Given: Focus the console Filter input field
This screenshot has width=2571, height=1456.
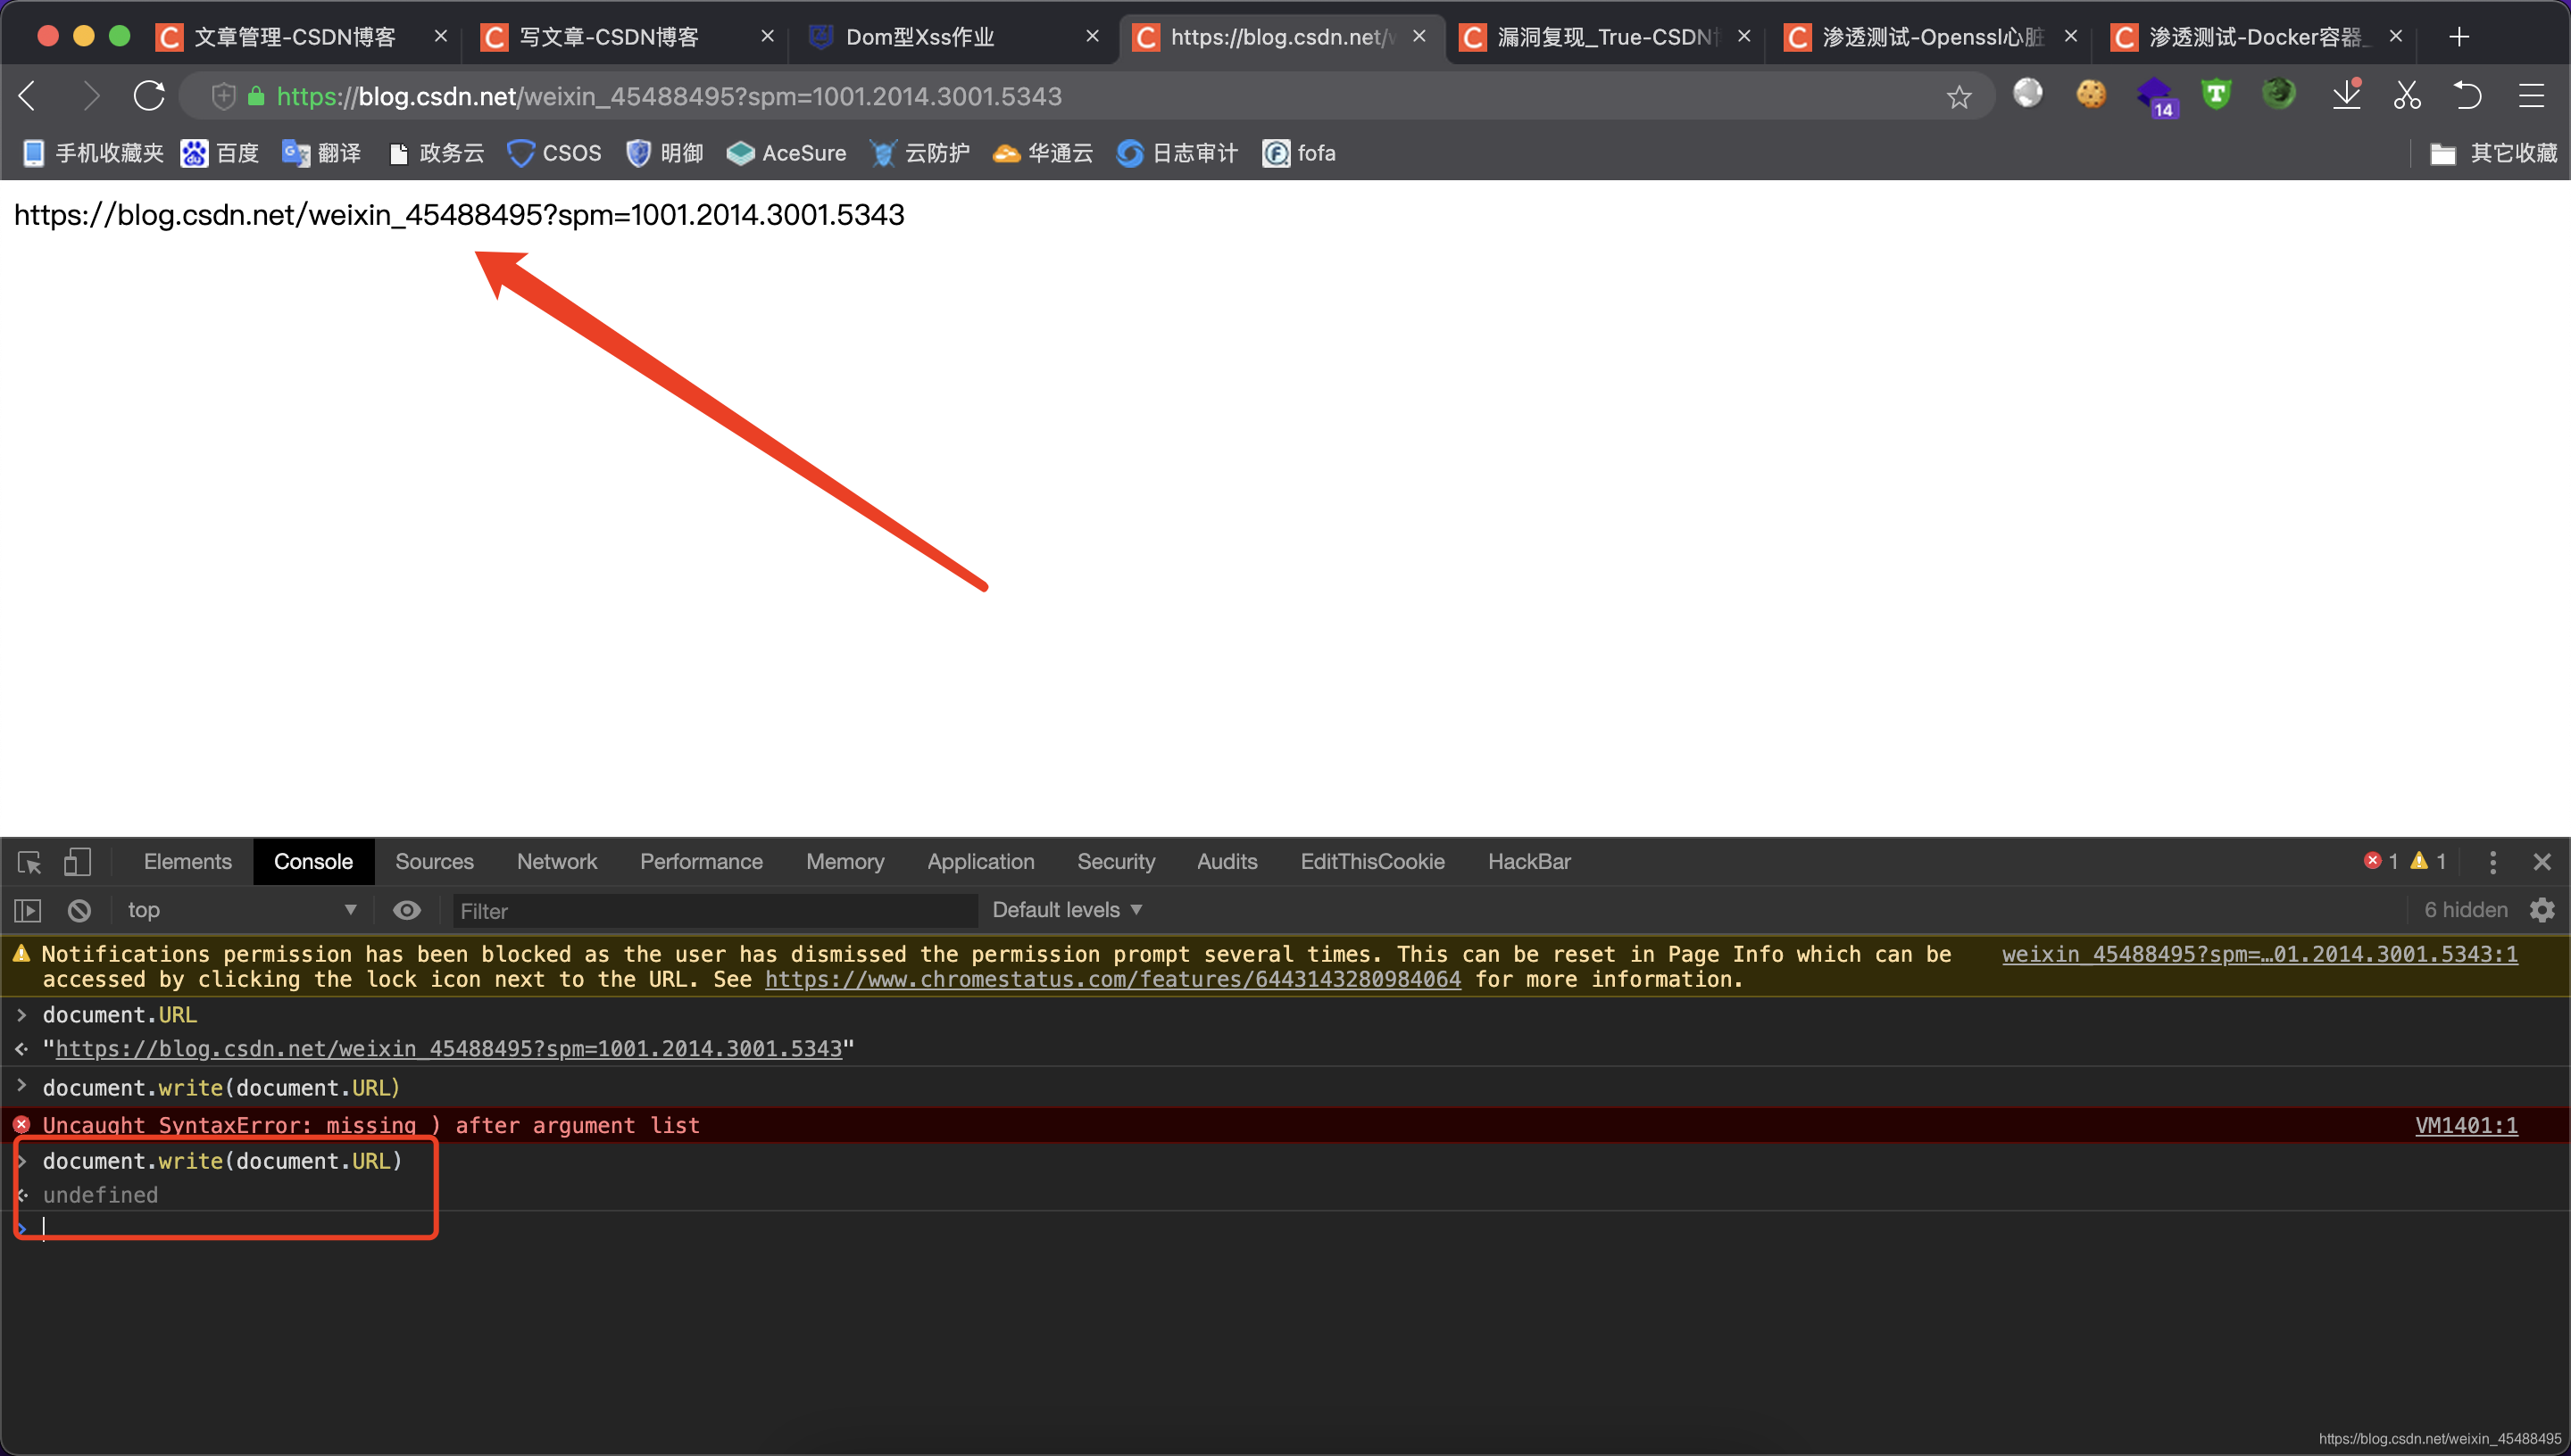Looking at the screenshot, I should click(x=714, y=911).
